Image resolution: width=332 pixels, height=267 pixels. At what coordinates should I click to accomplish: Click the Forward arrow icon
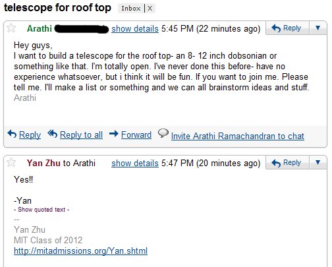coord(114,133)
